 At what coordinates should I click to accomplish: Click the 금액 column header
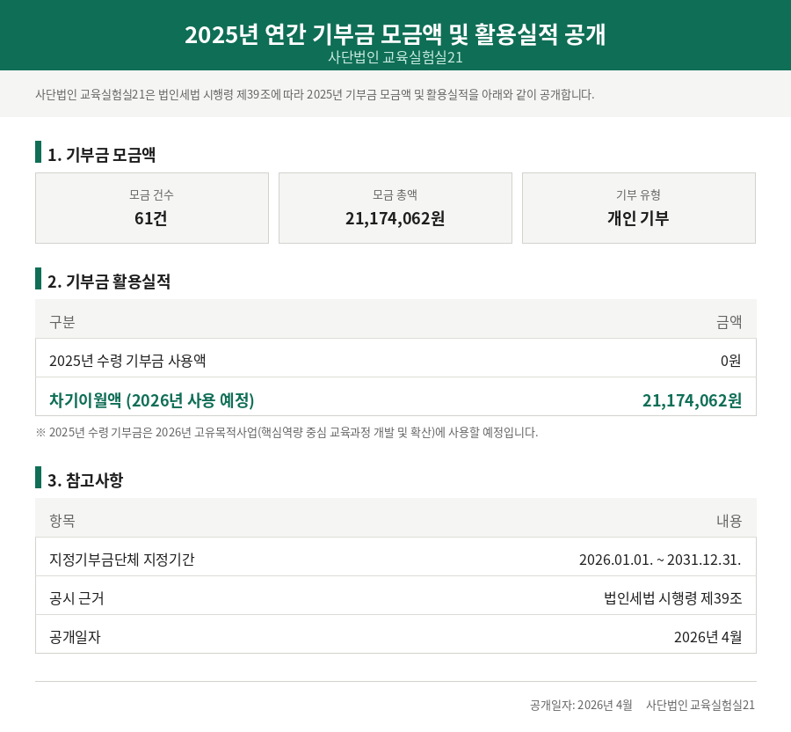pyautogui.click(x=729, y=322)
